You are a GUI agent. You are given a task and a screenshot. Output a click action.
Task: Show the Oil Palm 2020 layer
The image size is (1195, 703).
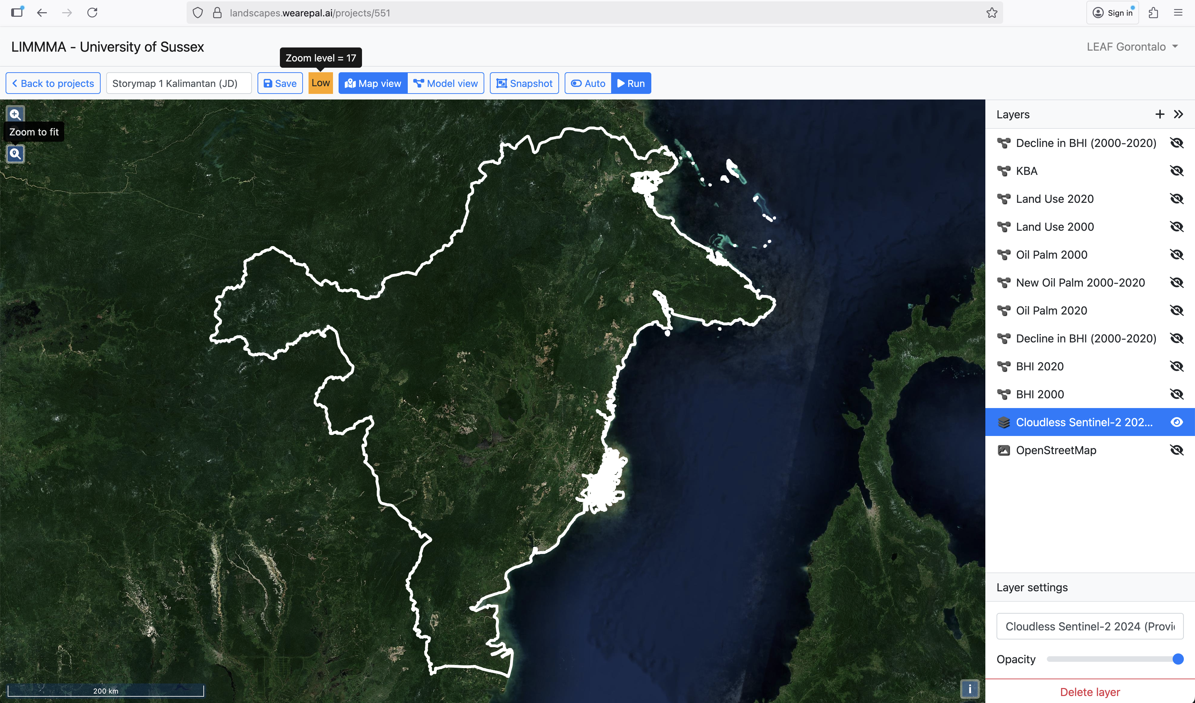tap(1176, 311)
